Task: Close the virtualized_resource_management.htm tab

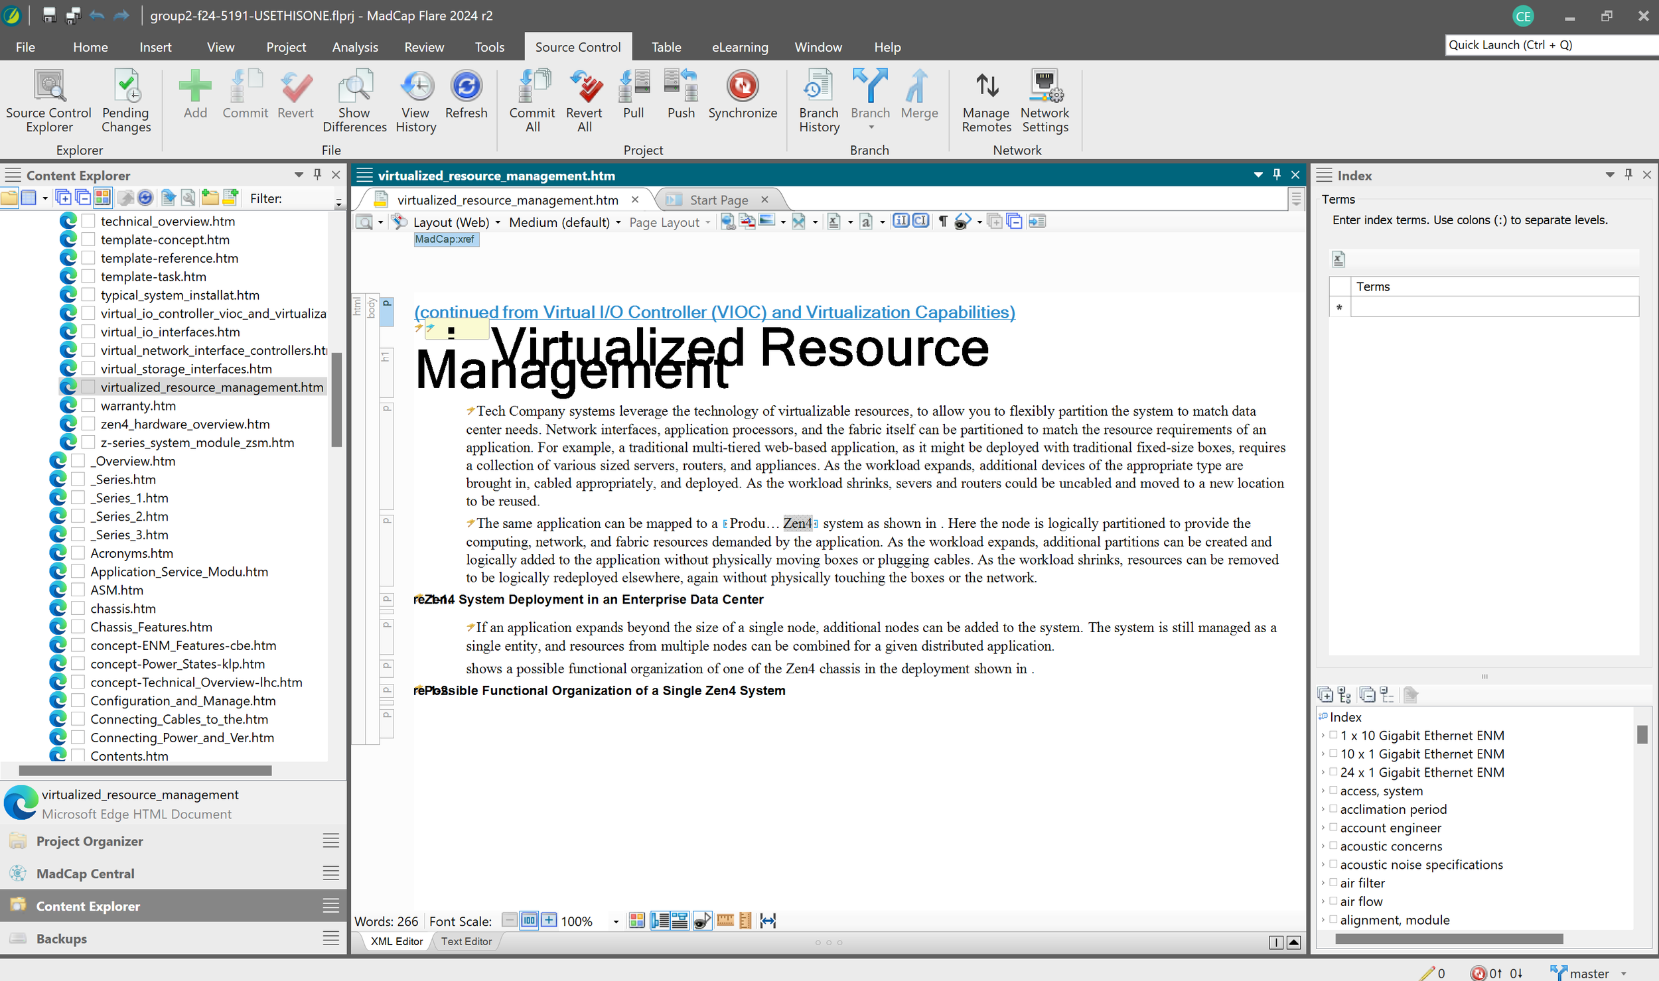Action: click(x=635, y=200)
